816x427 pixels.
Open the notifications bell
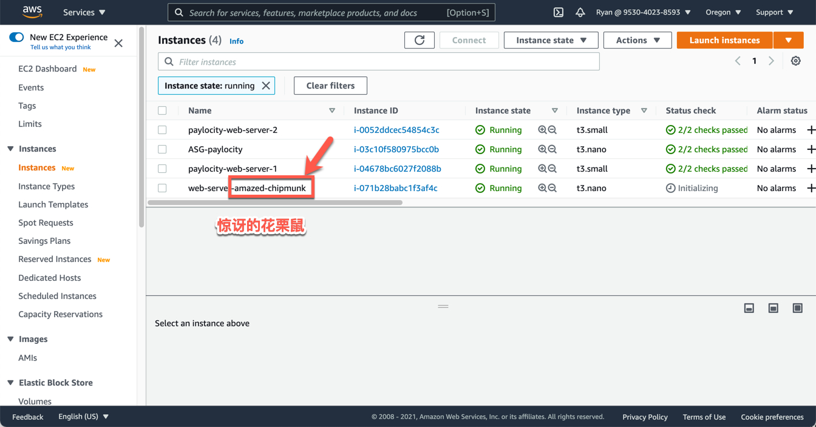coord(580,12)
